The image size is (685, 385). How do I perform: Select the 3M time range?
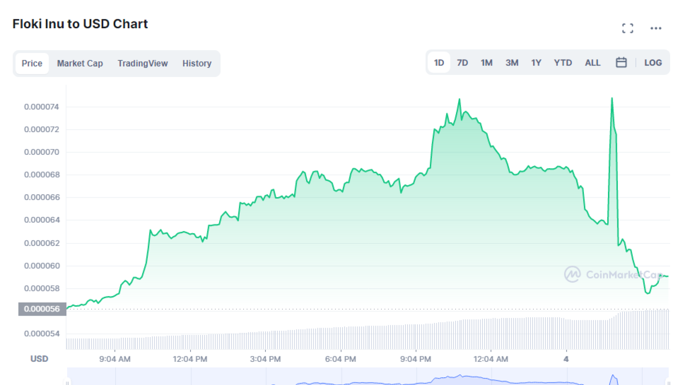pyautogui.click(x=512, y=62)
